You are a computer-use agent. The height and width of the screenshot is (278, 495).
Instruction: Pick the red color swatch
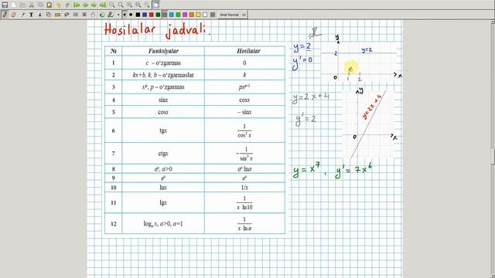point(152,15)
